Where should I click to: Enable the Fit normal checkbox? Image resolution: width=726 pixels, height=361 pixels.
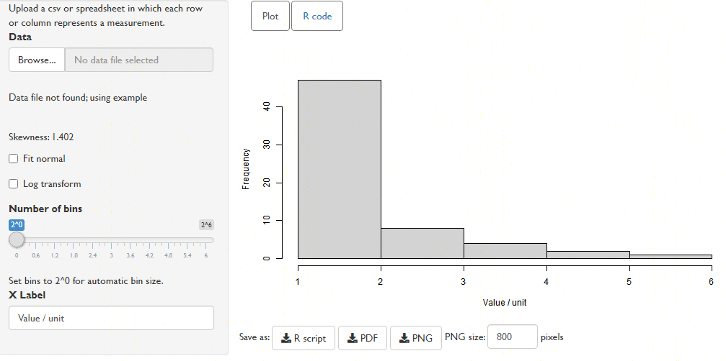14,159
